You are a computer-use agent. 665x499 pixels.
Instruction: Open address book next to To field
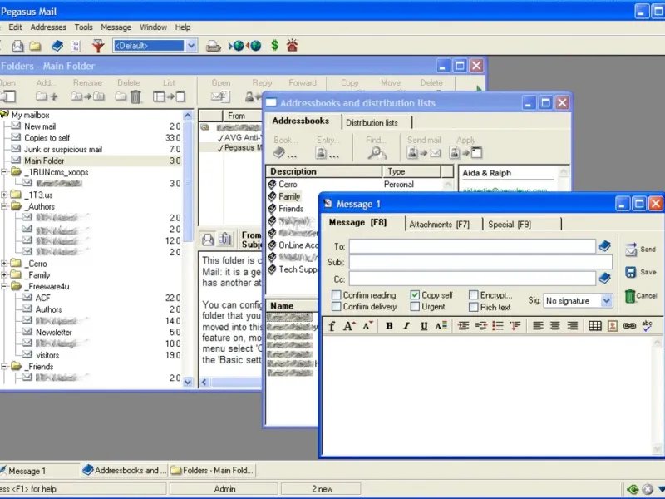pyautogui.click(x=605, y=245)
